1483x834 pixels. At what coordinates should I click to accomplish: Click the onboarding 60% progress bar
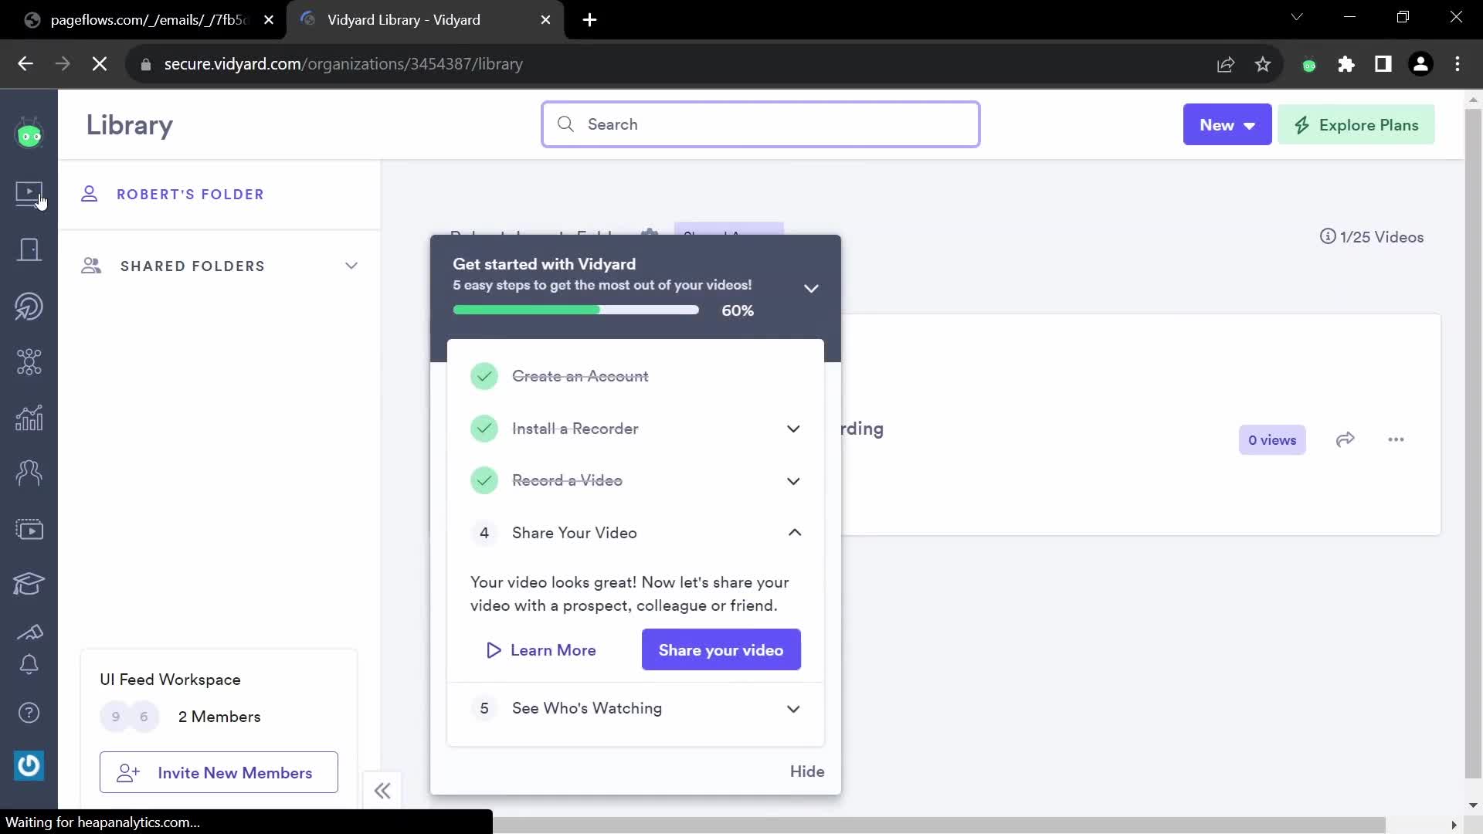[x=575, y=310]
